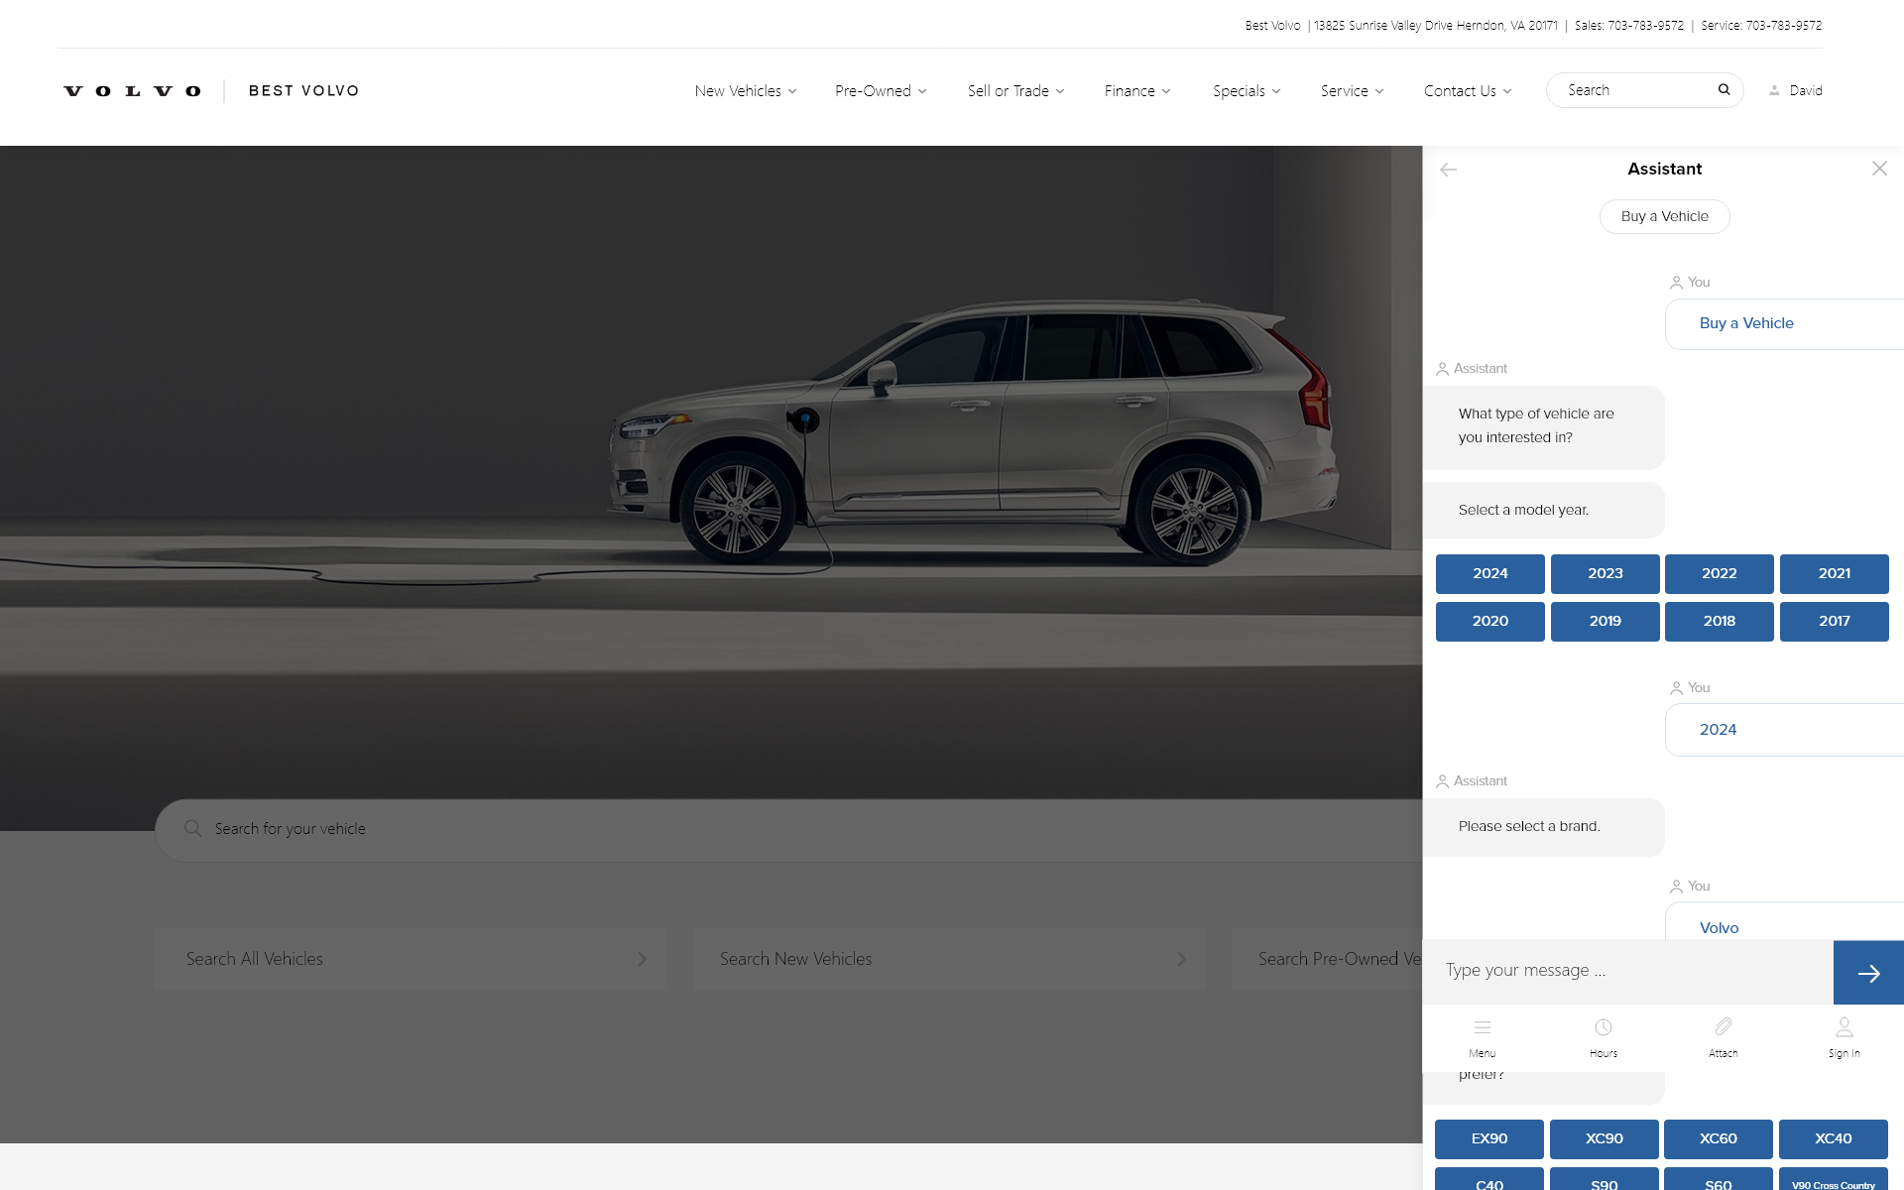This screenshot has height=1190, width=1904.
Task: Click the Buy a Vehicle pill button
Action: [x=1664, y=216]
